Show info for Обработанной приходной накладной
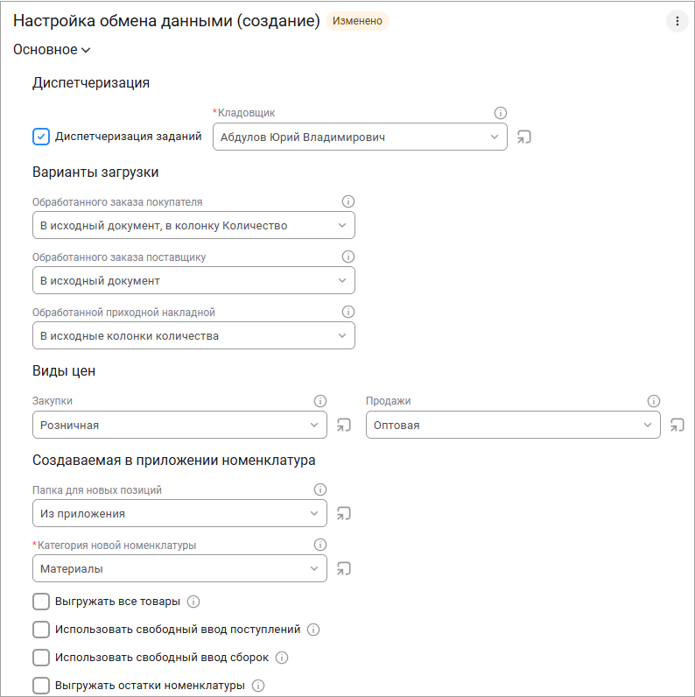 [x=348, y=312]
